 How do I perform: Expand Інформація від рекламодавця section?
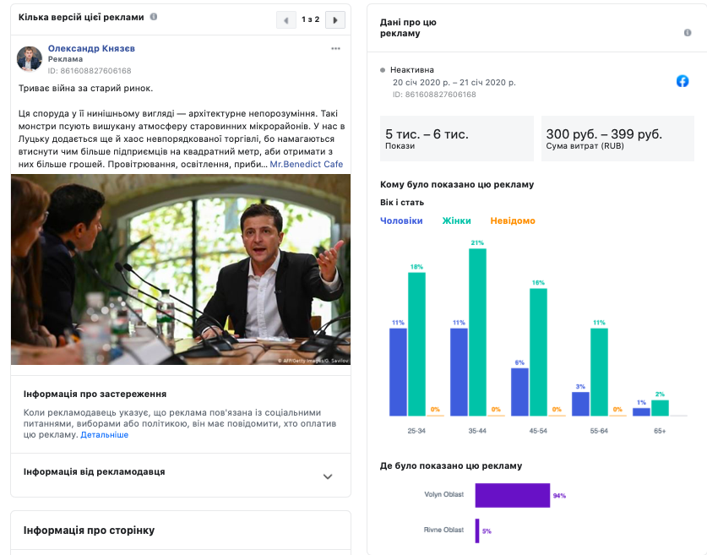pyautogui.click(x=328, y=476)
